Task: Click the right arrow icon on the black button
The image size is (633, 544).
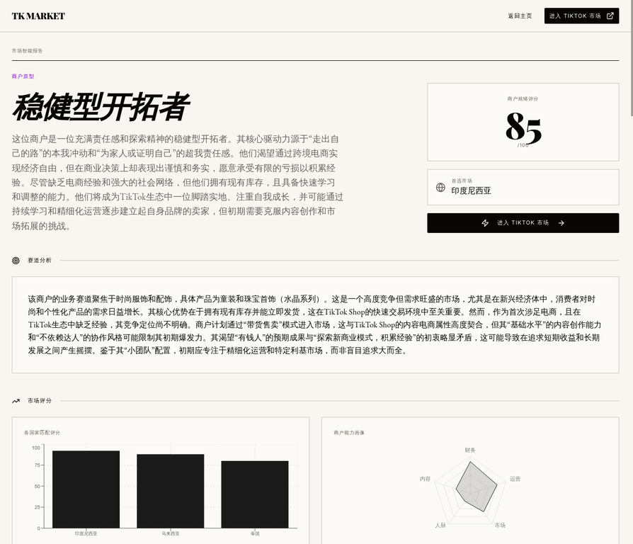Action: point(561,223)
